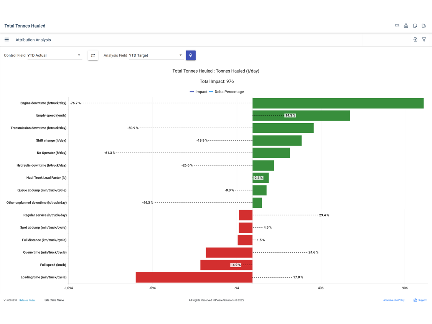Expand the Control Field options with its chevron arrow

tap(79, 55)
